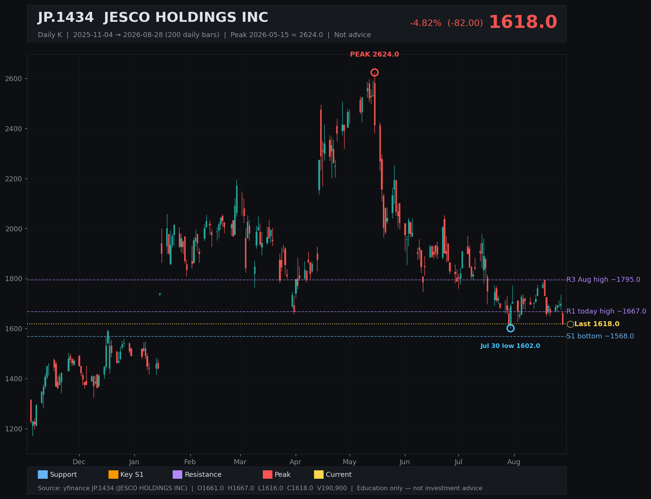Screen dimensions: 651x499
Task: Click the red peak circle marker on the chart
Action: tap(375, 73)
